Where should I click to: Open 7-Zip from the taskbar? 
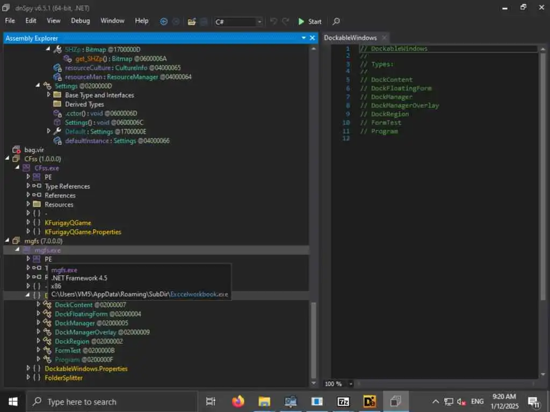tap(343, 401)
